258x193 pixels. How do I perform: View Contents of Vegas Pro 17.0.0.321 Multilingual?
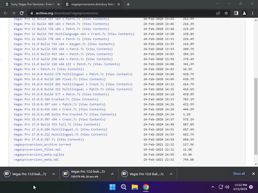[x=94, y=134]
